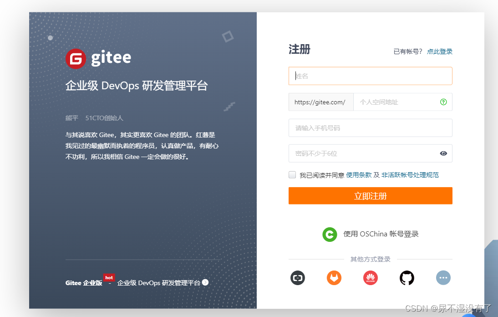Viewport: 498px width, 317px height.
Task: Click the 其他方式登录 label
Action: click(x=371, y=259)
